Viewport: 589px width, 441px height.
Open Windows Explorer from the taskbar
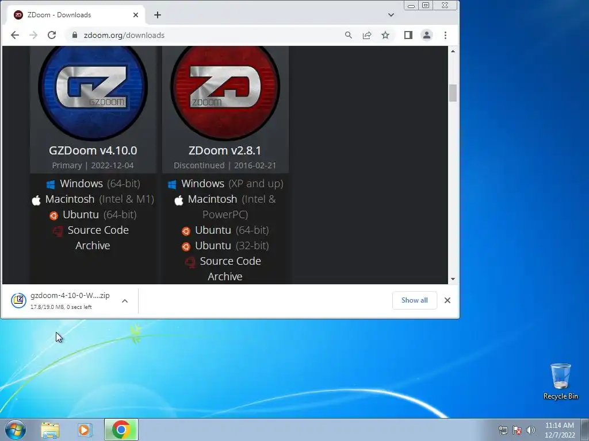(50, 430)
